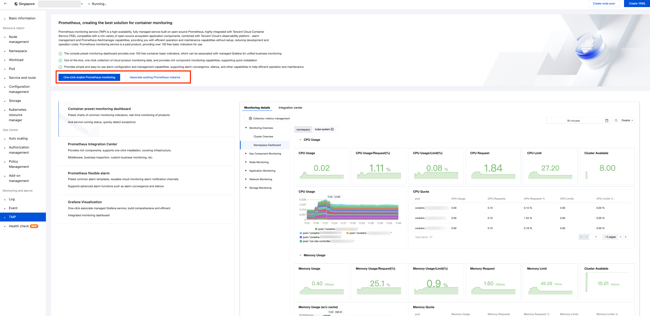
Task: Click the back arrow at top left
Action: (x=6, y=4)
